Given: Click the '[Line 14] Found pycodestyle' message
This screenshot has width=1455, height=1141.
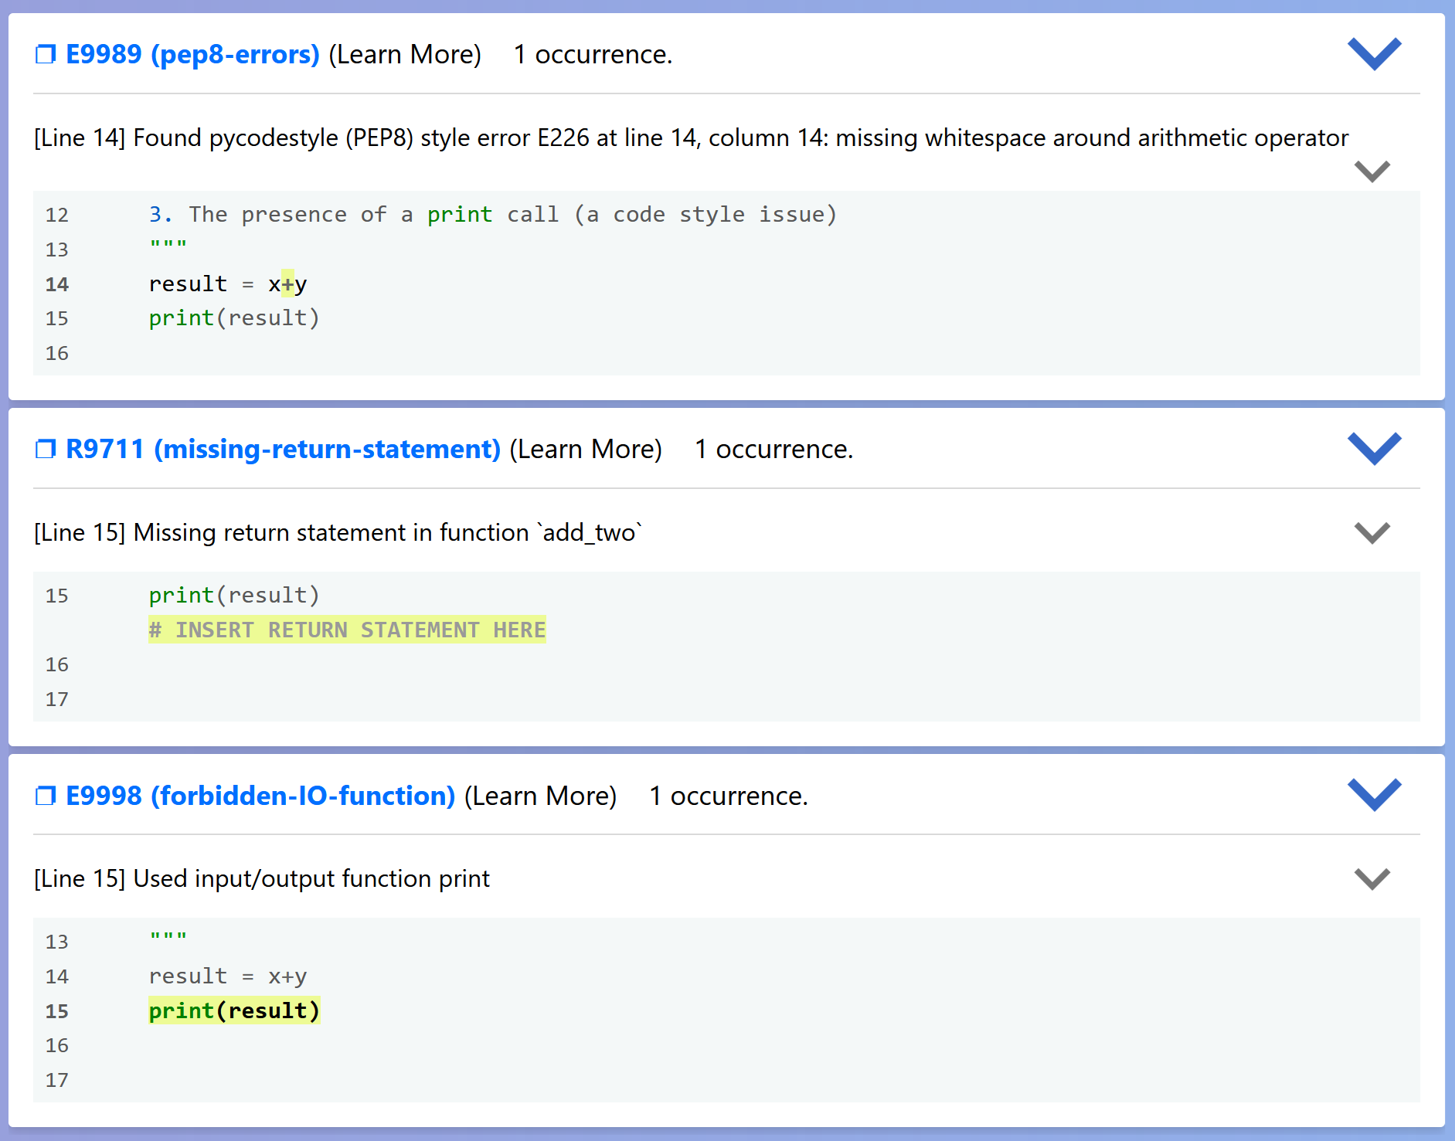Looking at the screenshot, I should 691,138.
